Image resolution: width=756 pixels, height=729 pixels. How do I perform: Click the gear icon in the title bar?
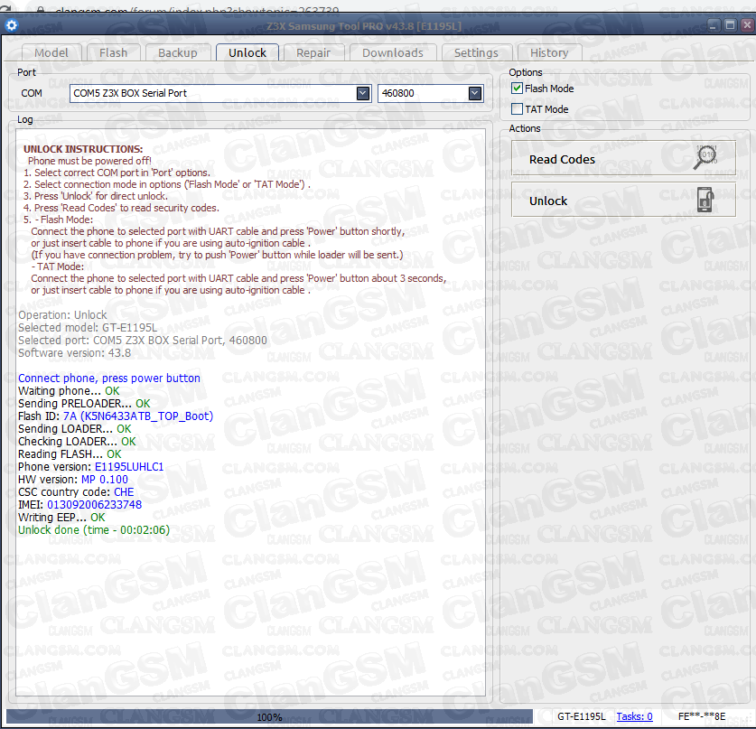pos(12,25)
